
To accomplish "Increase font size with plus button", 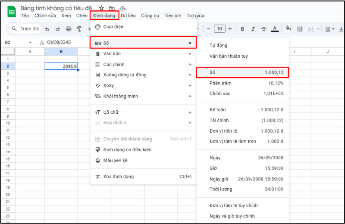I will [230, 29].
